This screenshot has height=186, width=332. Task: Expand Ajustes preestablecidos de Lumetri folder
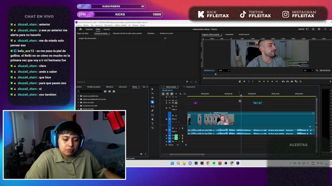click(78, 99)
